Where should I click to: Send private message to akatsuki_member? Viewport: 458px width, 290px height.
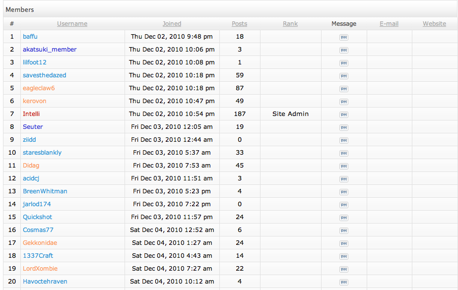pos(343,50)
